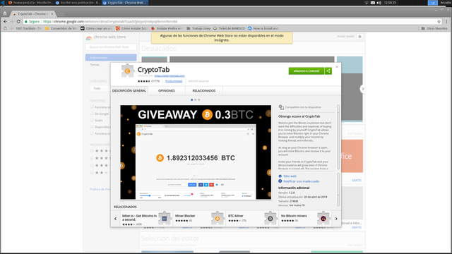
Task: Select the Extensiones sidebar item
Action: (x=111, y=58)
